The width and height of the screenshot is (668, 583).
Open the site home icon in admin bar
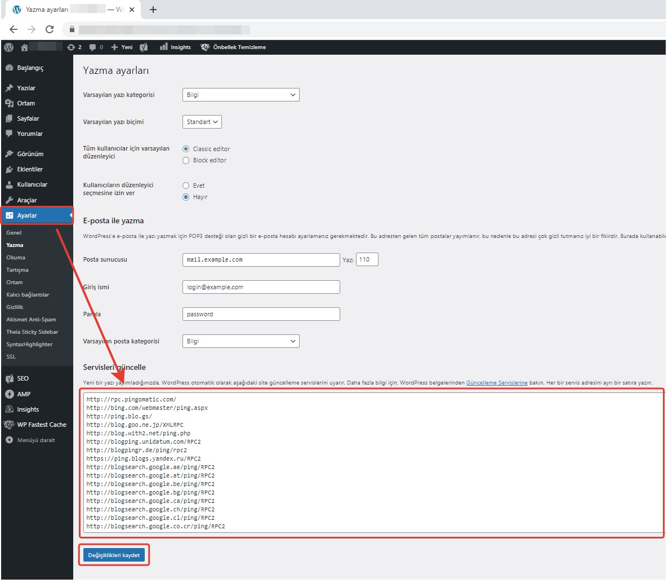click(24, 47)
